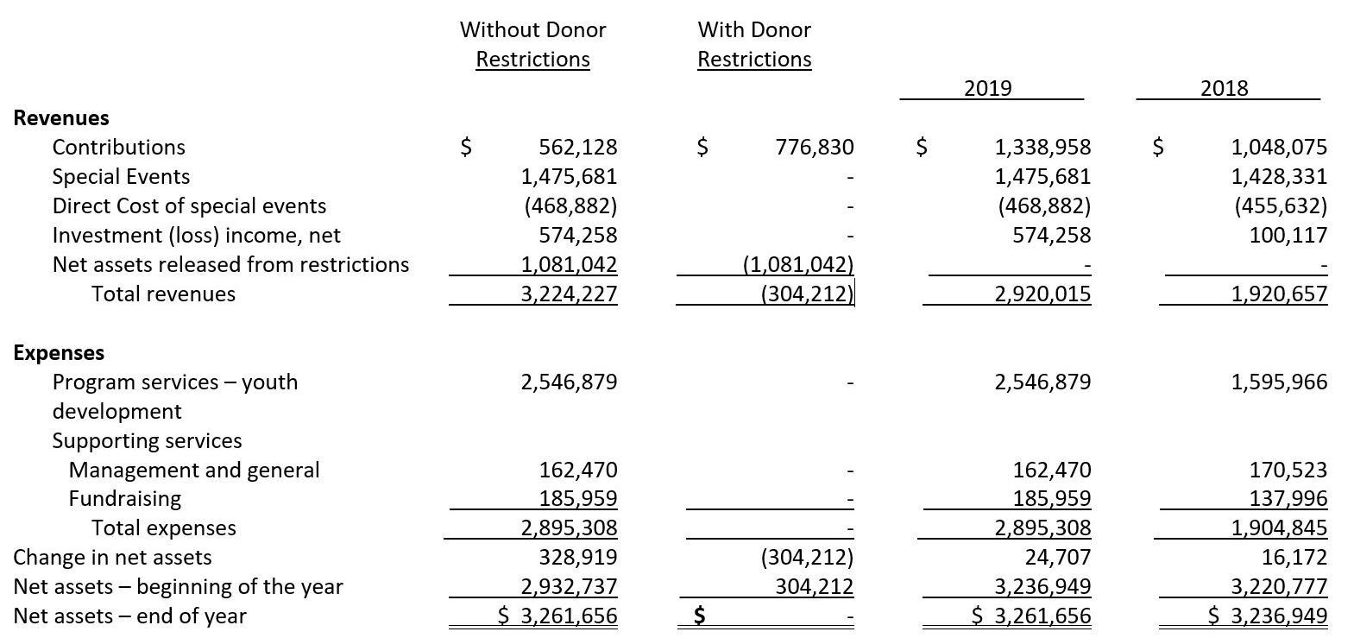Click the Contributions row label

119,147
